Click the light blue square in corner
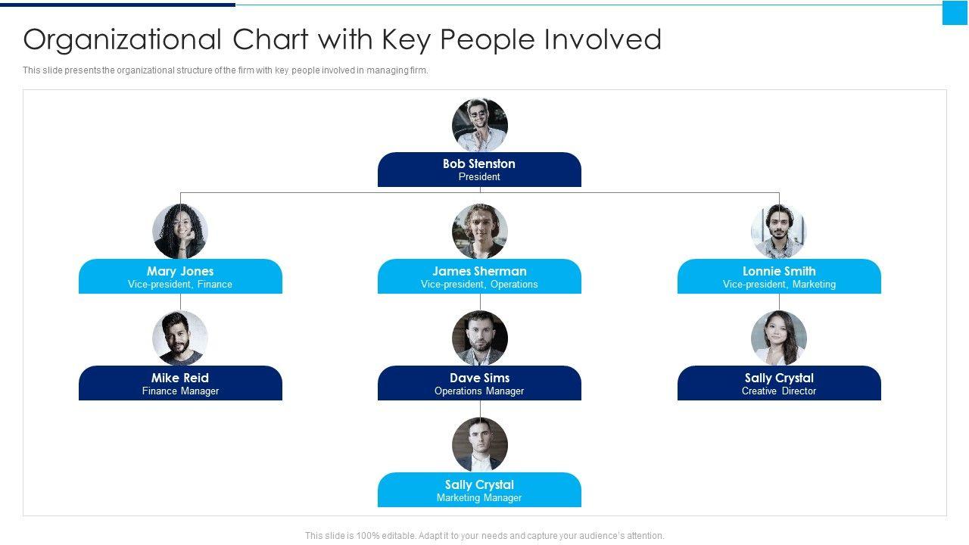This screenshot has height=545, width=969. [955, 13]
